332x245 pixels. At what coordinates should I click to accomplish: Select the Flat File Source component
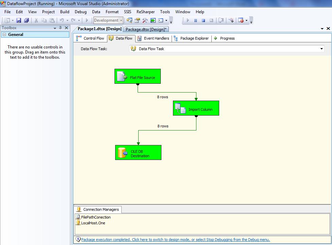point(138,77)
